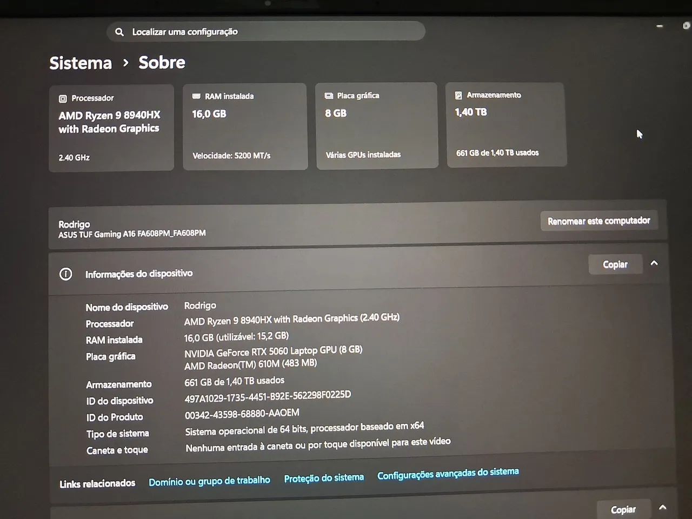Open the RAM instalada 16,0 GB card
The width and height of the screenshot is (692, 519).
245,127
